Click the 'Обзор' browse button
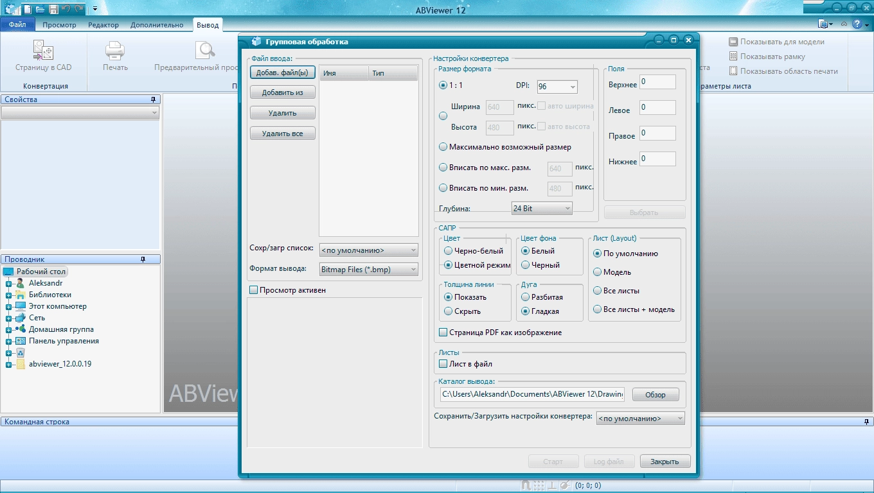This screenshot has width=874, height=493. click(655, 395)
